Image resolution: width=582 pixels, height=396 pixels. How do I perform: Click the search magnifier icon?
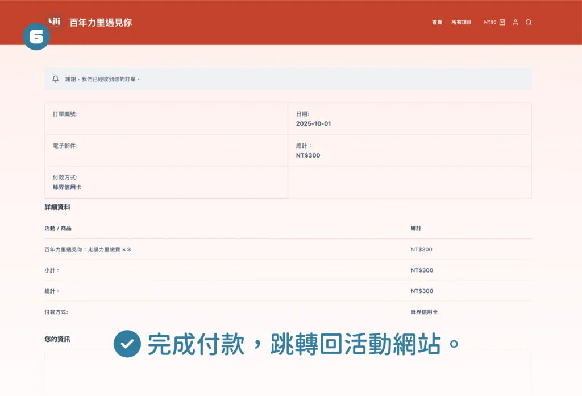(529, 22)
